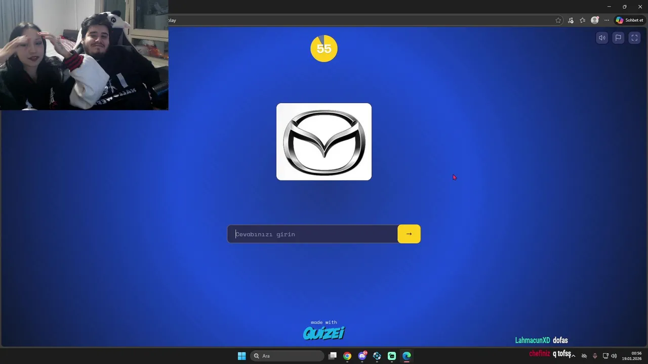This screenshot has width=648, height=364.
Task: Click the taskbar 'Ara' search box
Action: (x=287, y=356)
